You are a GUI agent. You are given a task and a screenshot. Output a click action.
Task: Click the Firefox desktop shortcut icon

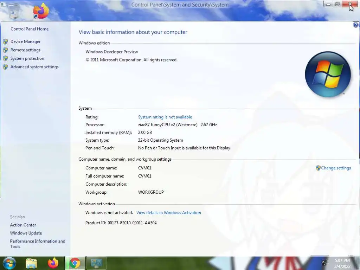point(41,11)
